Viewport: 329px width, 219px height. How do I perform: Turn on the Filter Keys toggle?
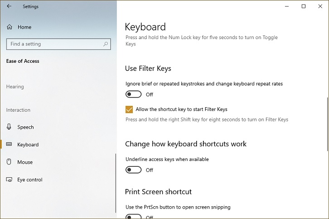coord(134,95)
